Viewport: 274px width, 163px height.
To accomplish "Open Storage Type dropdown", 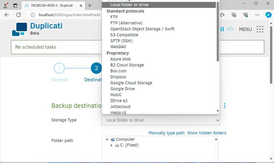I will click(x=161, y=120).
